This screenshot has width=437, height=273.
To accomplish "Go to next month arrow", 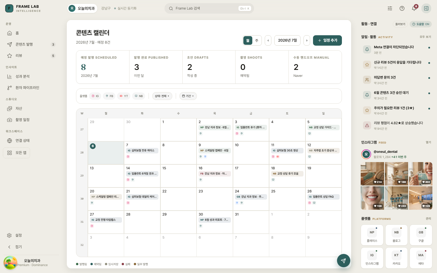I will click(x=307, y=40).
